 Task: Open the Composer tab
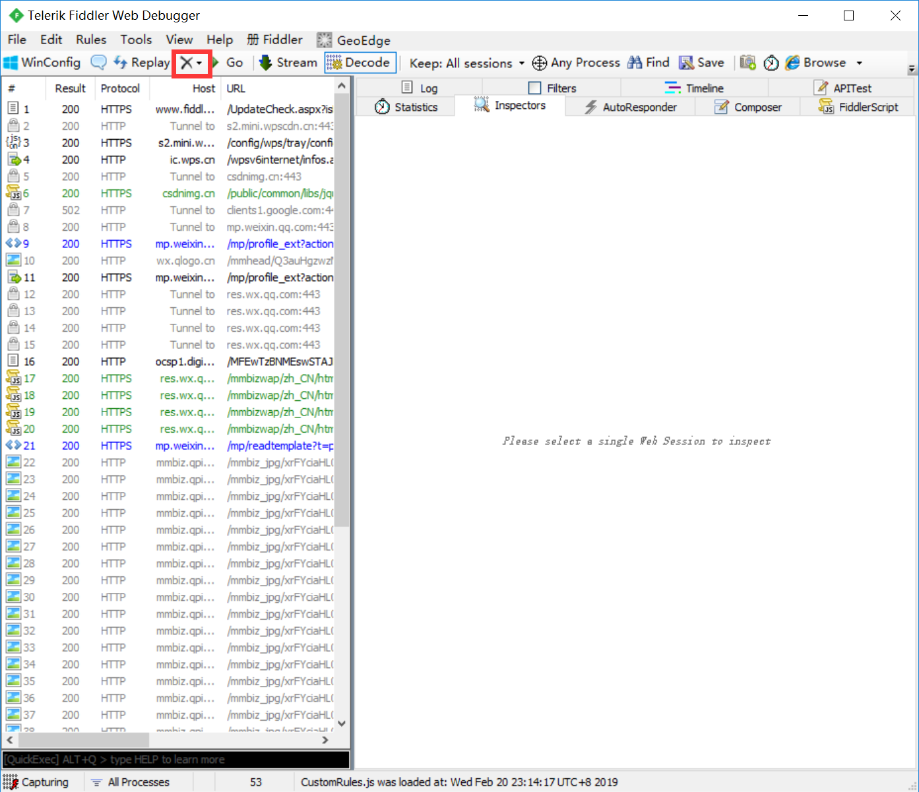pos(748,107)
